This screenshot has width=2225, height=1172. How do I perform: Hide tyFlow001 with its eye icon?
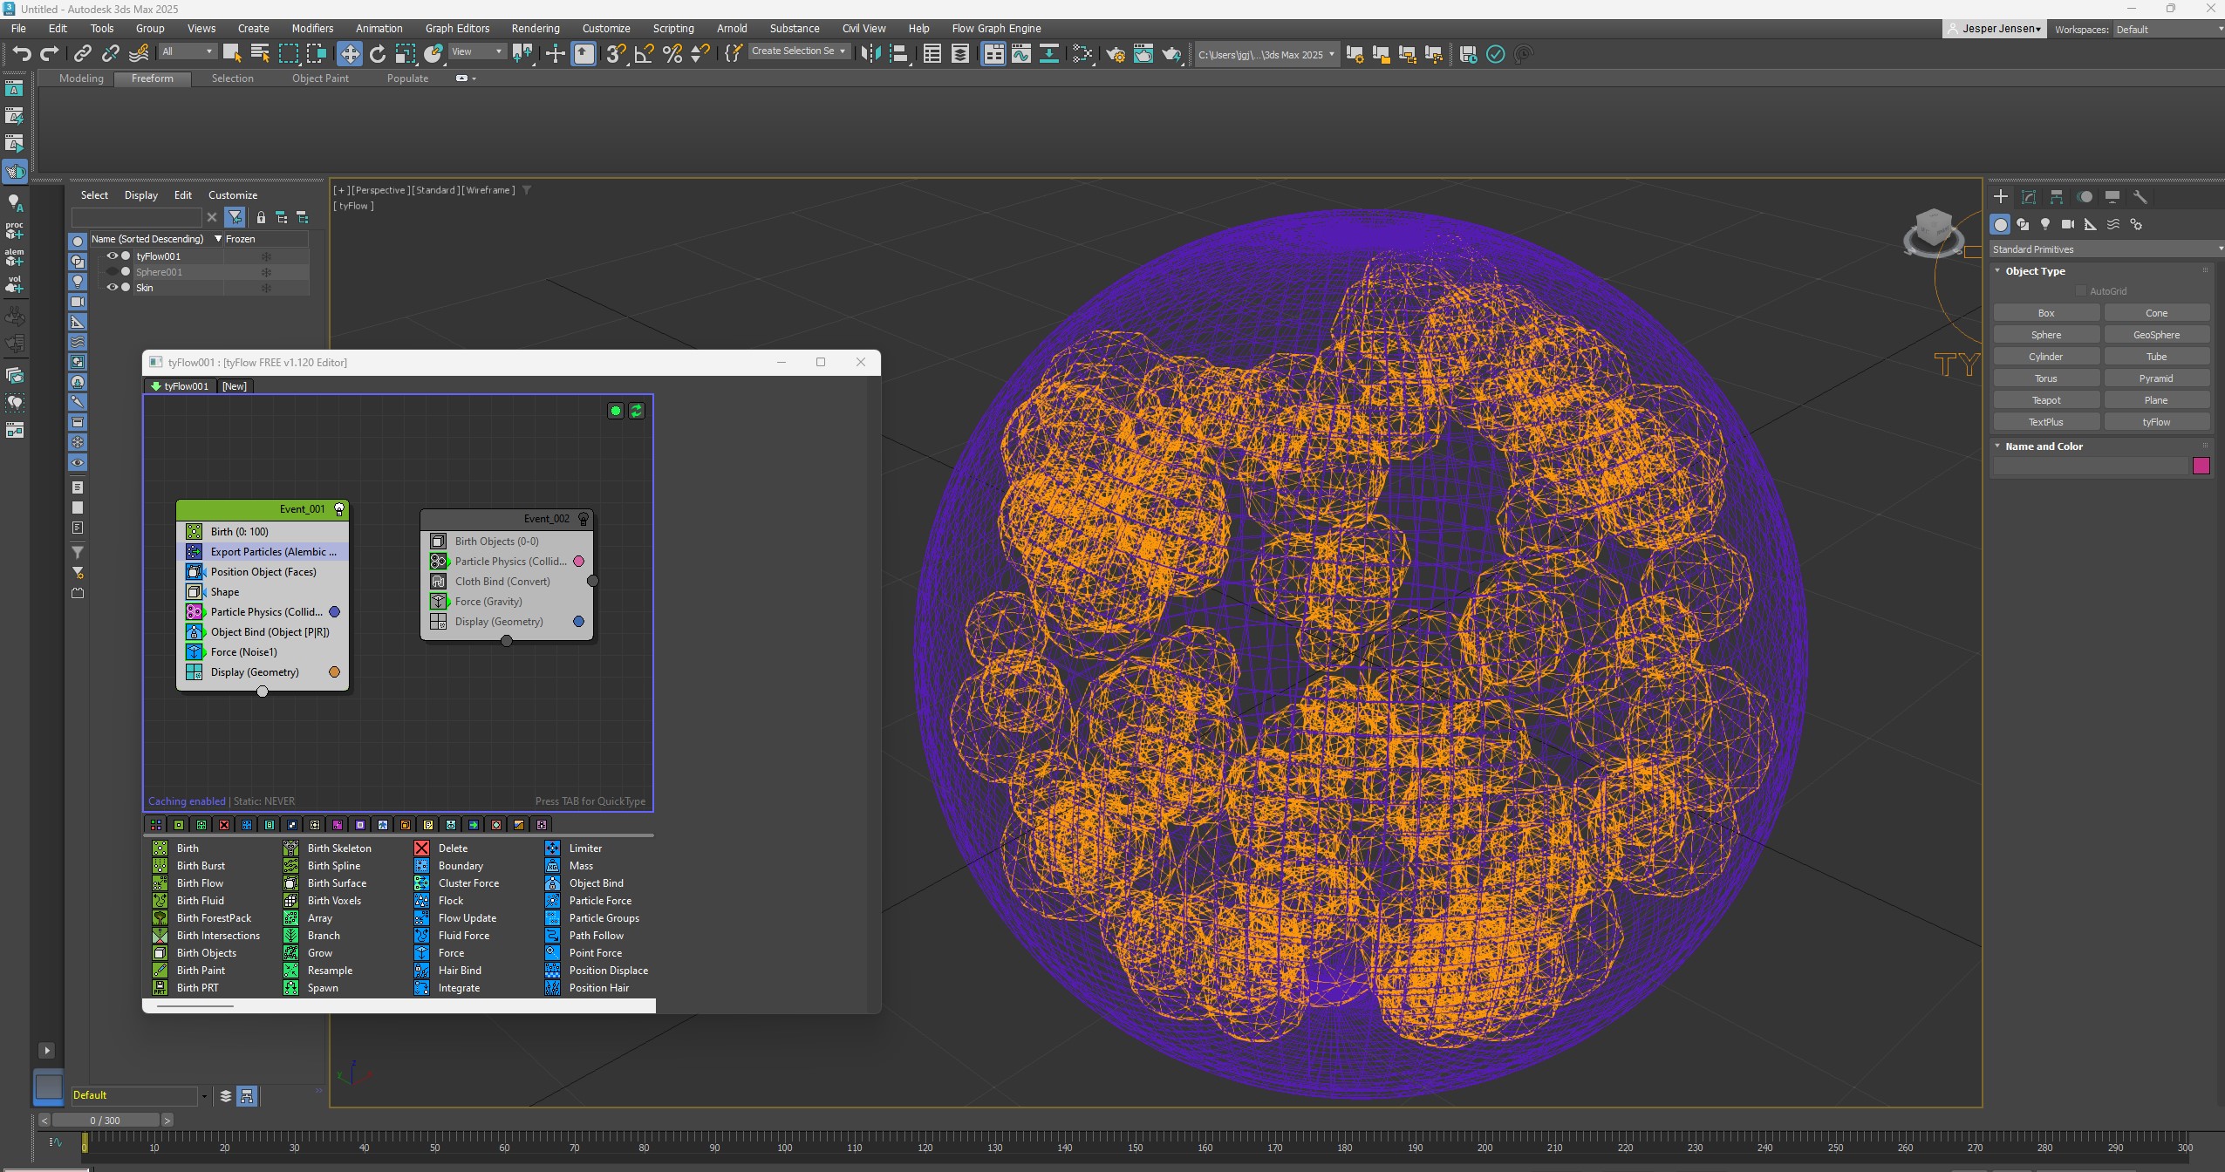(112, 256)
